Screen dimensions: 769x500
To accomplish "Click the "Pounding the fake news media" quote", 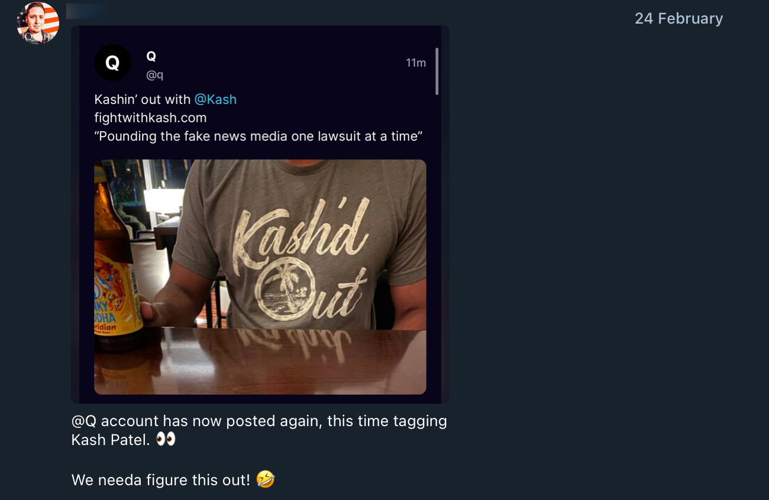I will pyautogui.click(x=258, y=136).
